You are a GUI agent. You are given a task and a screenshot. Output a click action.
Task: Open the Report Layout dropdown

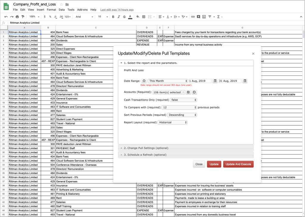point(173,122)
